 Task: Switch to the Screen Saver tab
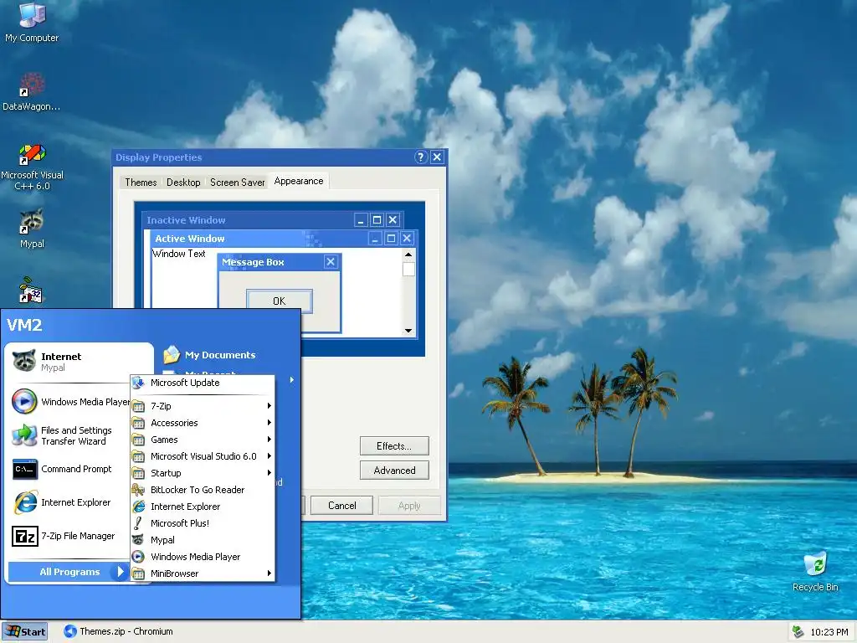point(237,183)
